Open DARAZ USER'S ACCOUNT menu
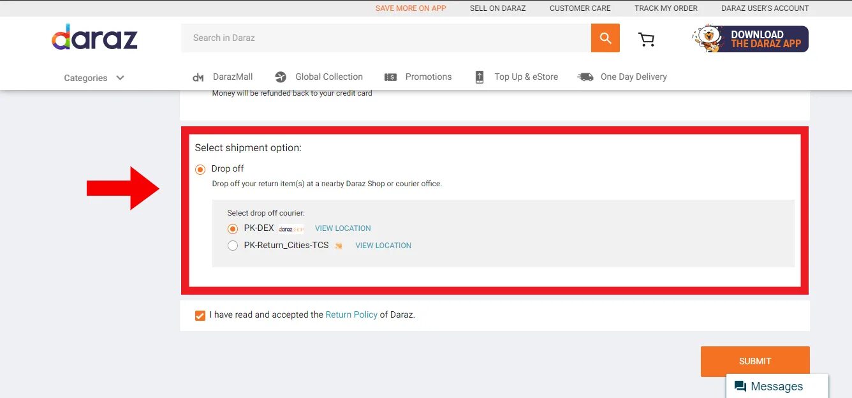The image size is (852, 398). click(765, 8)
